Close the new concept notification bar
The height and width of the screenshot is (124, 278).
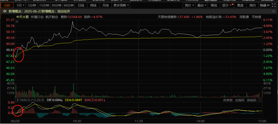coord(273,11)
